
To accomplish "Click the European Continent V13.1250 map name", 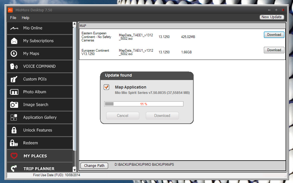I will coord(95,52).
